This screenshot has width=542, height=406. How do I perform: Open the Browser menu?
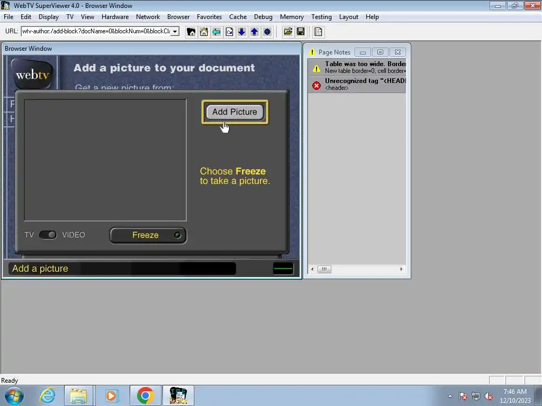[178, 17]
